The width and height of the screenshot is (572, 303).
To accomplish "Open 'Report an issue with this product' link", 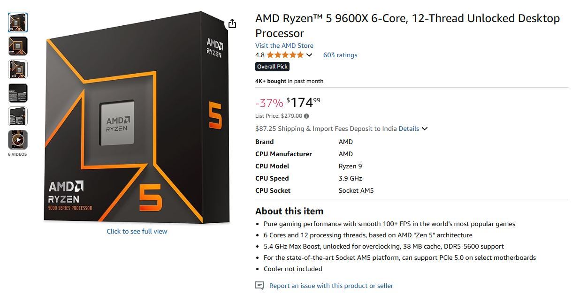I will coord(331,286).
